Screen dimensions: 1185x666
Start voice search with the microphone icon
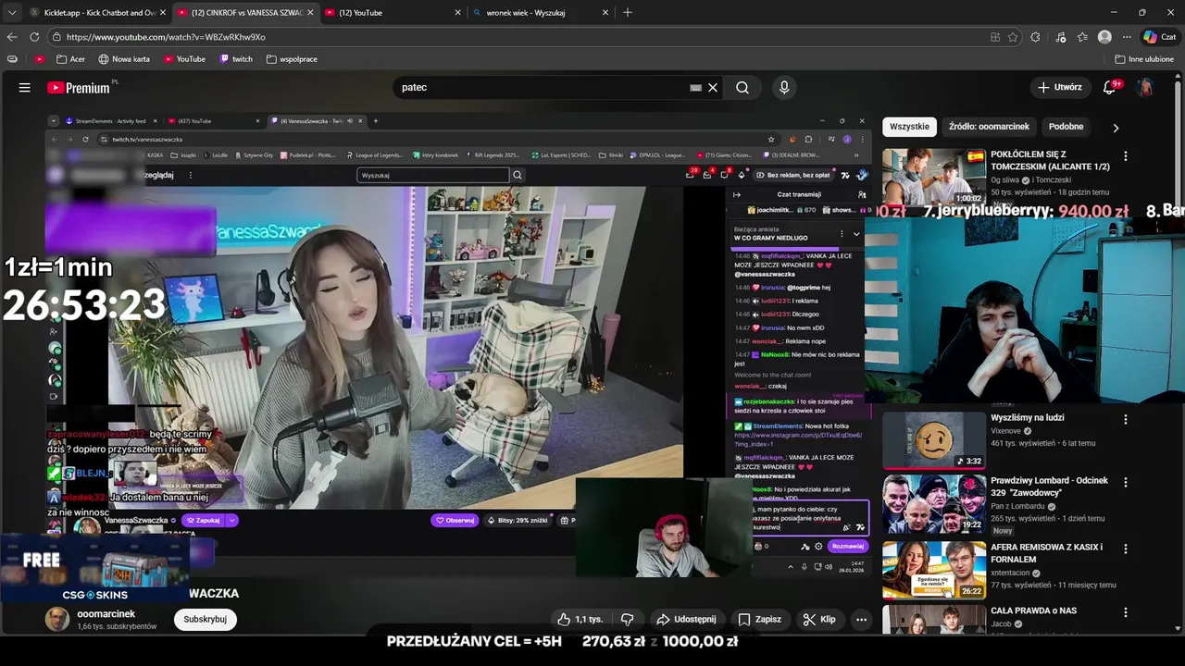[x=784, y=88]
